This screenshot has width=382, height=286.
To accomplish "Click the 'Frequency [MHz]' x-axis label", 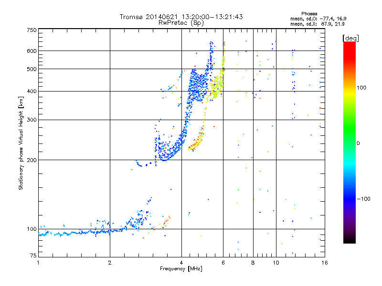I will [x=181, y=269].
